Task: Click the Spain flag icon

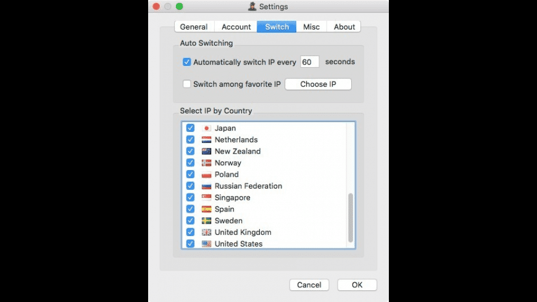Action: [206, 209]
